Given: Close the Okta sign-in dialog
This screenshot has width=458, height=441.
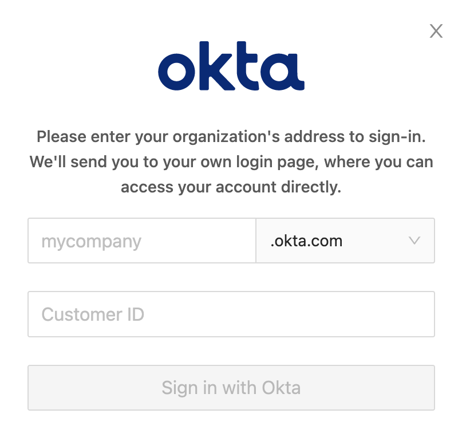Looking at the screenshot, I should (x=436, y=31).
